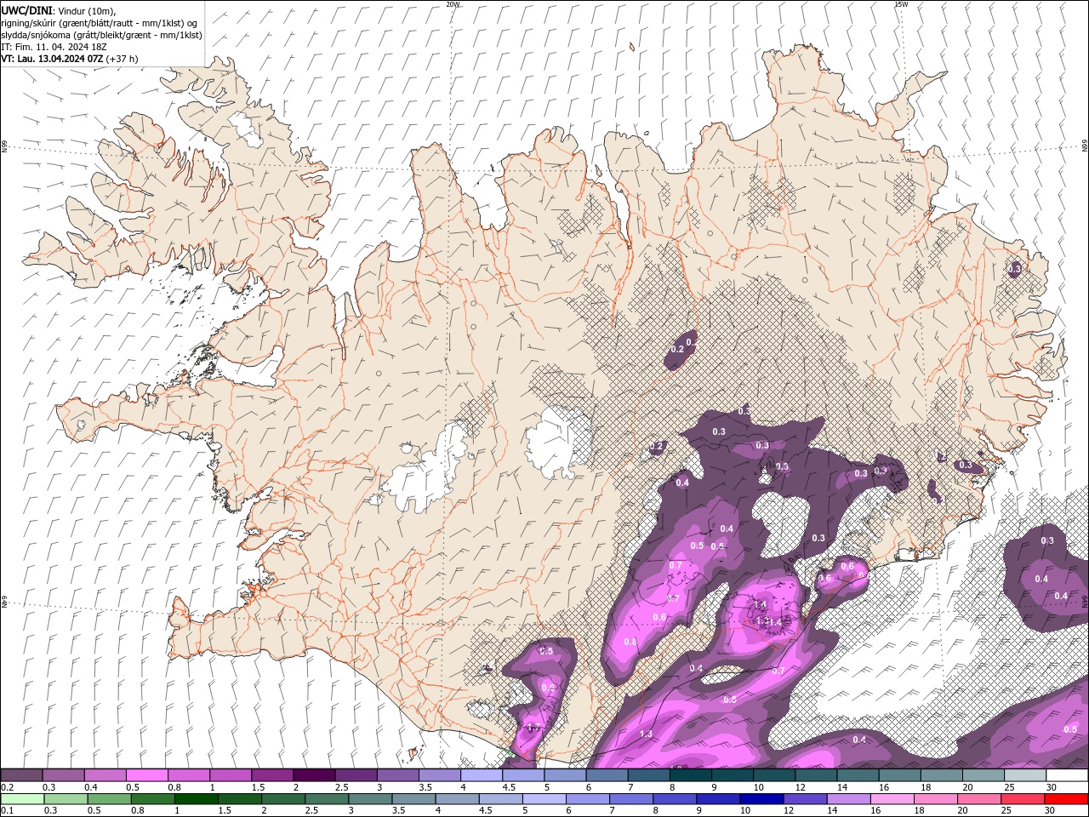Click the light pink swatch labeled 16 in lower legend
Screen dimensions: 1089x817
pyautogui.click(x=892, y=799)
